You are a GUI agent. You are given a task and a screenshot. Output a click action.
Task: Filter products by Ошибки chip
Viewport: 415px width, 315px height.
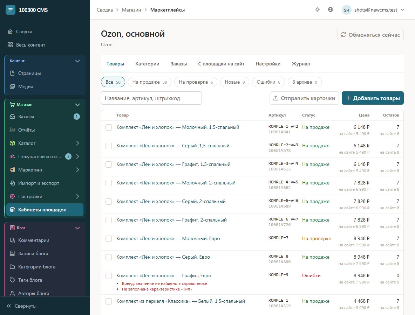pos(268,82)
